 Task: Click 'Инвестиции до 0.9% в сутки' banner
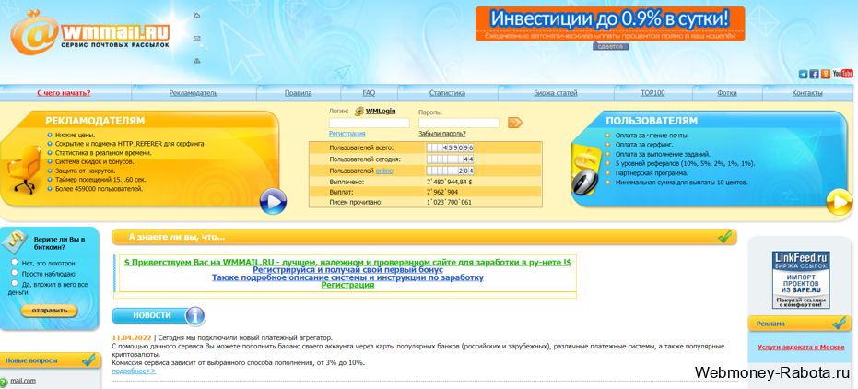[610, 24]
